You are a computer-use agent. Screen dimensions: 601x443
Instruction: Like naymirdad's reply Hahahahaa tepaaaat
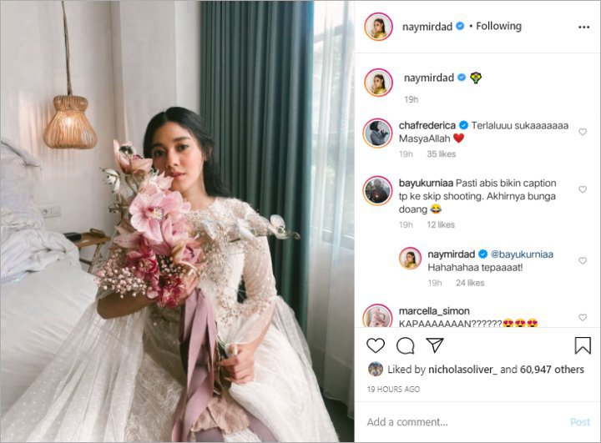coord(583,260)
